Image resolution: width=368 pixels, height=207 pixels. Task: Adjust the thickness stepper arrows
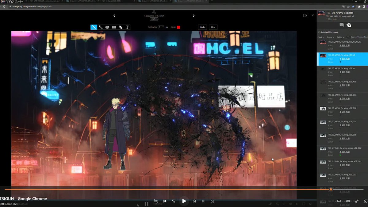point(163,27)
